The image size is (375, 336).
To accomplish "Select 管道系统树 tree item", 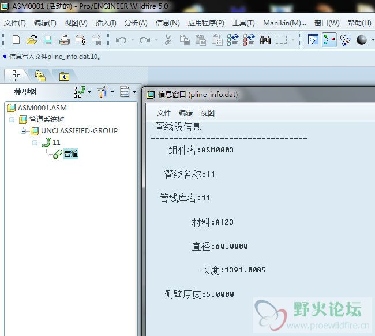I will click(47, 119).
